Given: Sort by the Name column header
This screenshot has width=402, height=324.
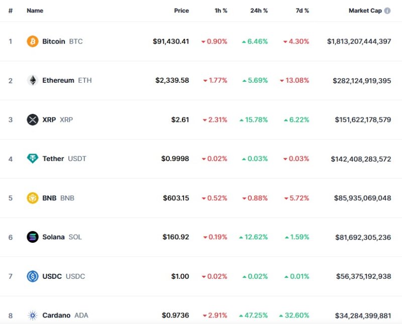Looking at the screenshot, I should click(x=35, y=11).
